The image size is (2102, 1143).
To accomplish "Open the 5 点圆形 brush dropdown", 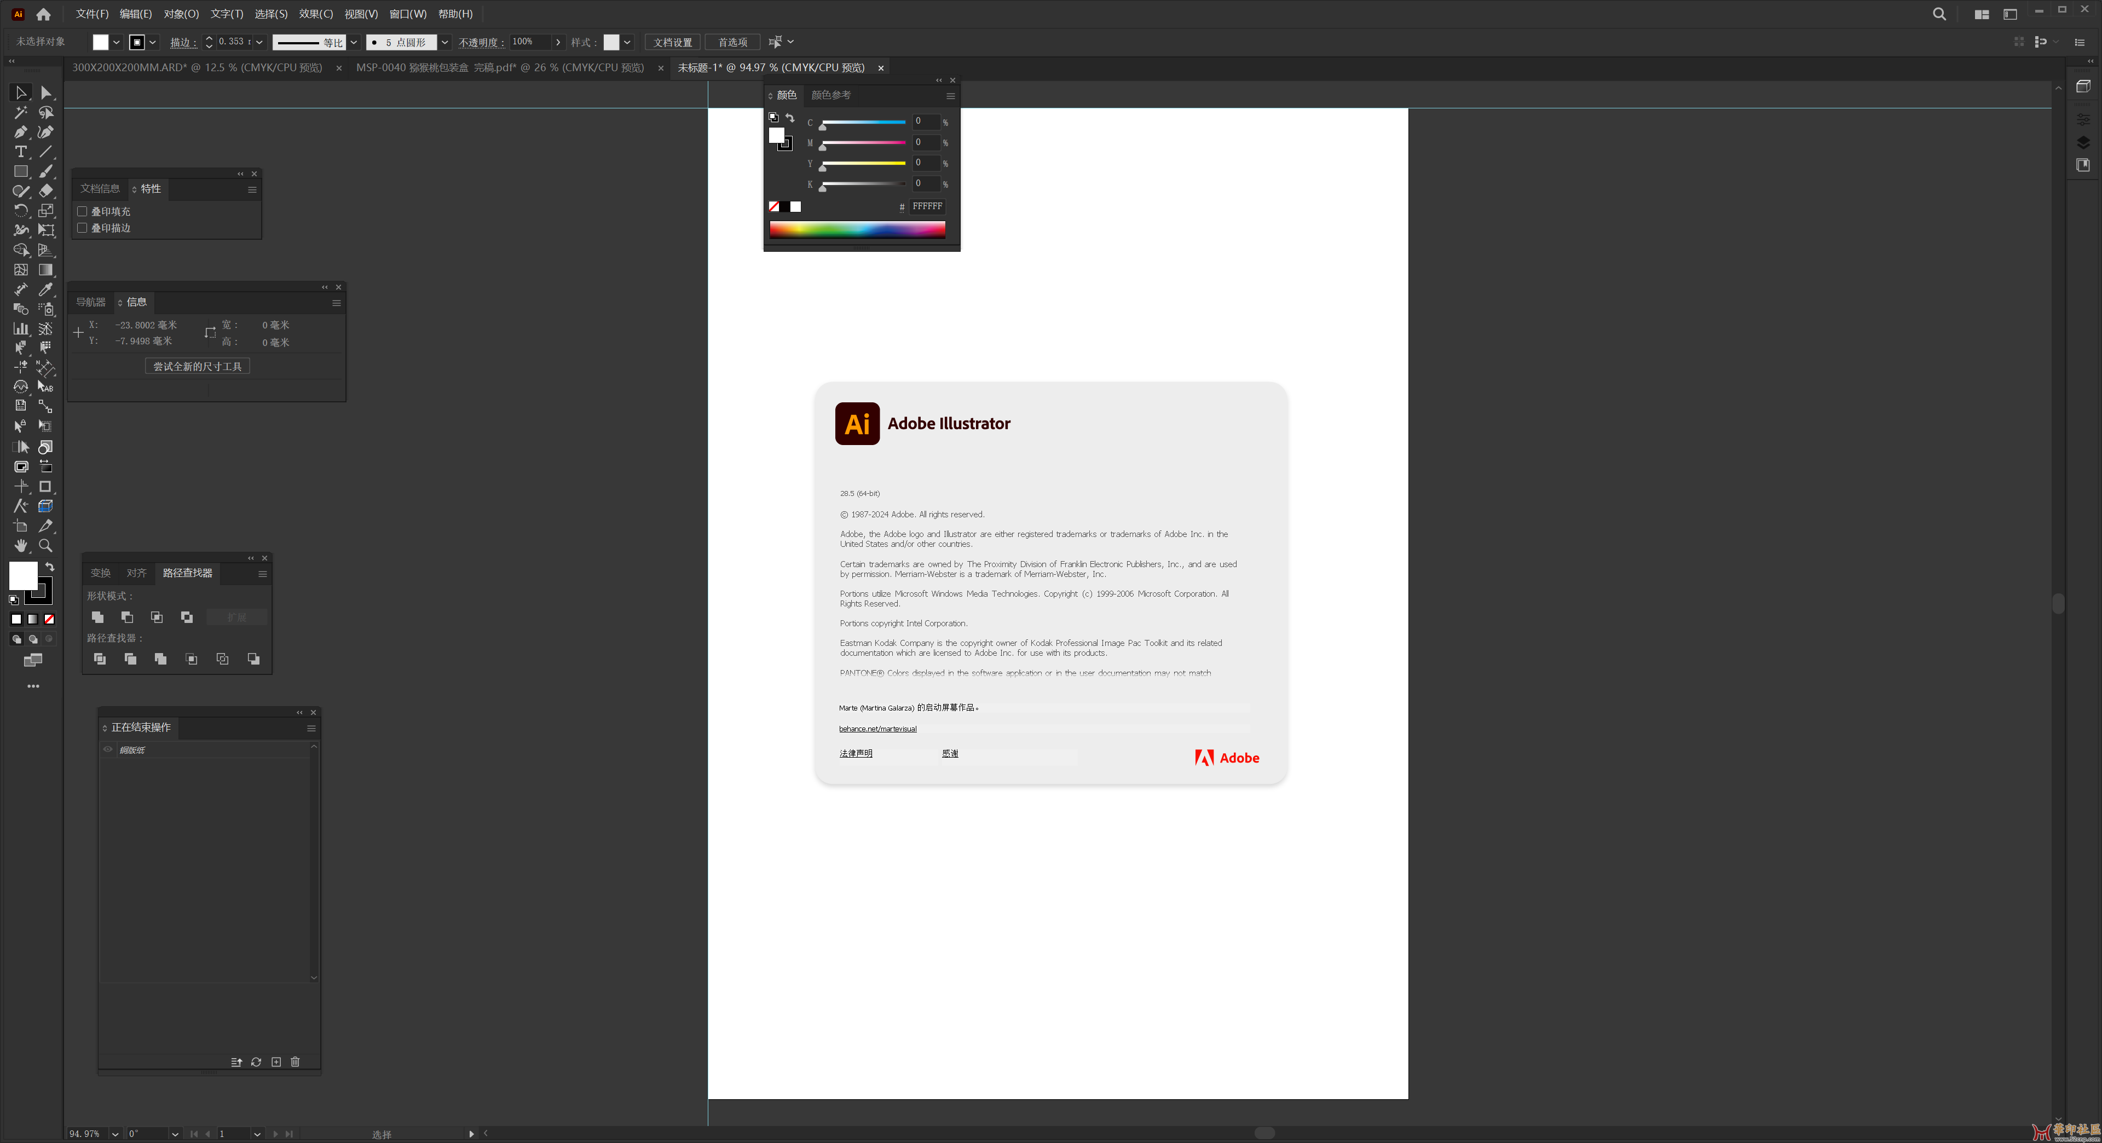I will click(444, 42).
